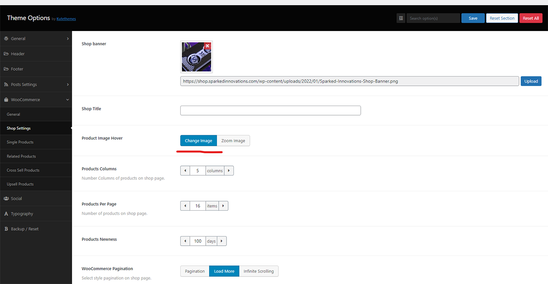Open the Header settings section
Viewport: 548px width, 284px height.
(x=36, y=54)
